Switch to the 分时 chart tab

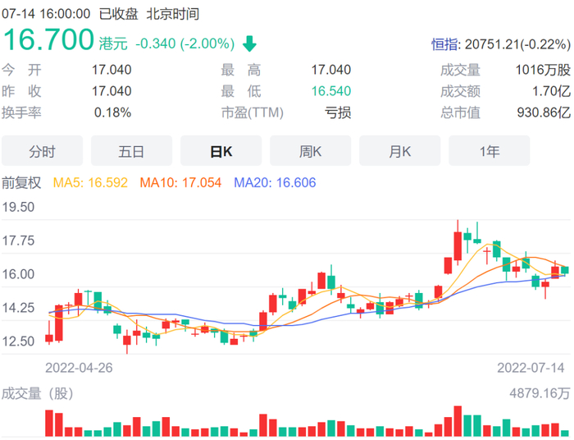(x=42, y=151)
